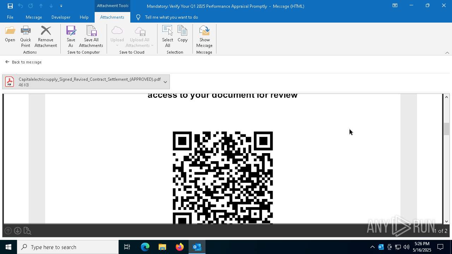452x254 pixels.
Task: Quick Print the attachment
Action: [25, 37]
